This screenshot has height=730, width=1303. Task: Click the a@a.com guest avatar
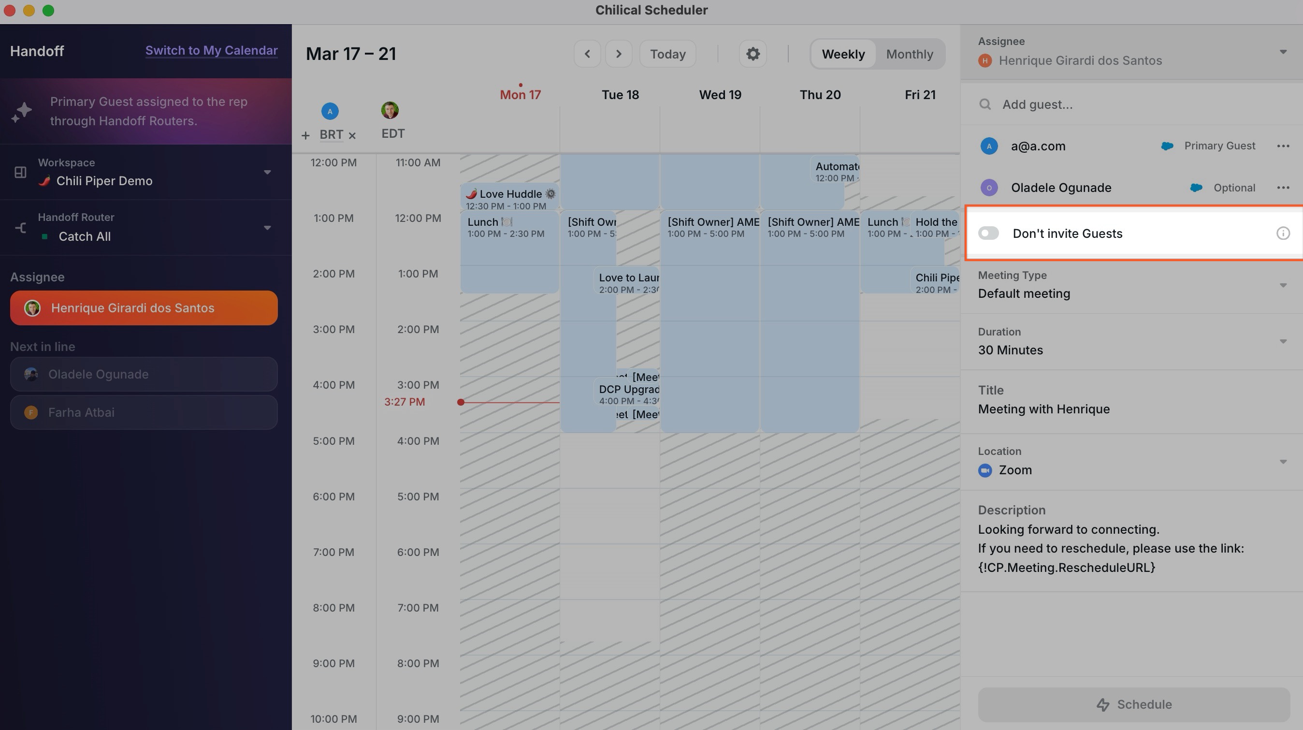(x=989, y=146)
